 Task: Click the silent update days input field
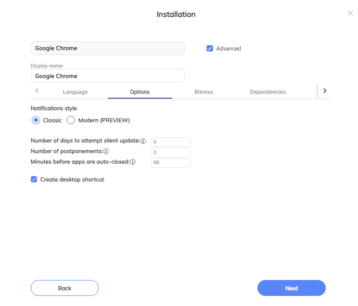(x=171, y=142)
